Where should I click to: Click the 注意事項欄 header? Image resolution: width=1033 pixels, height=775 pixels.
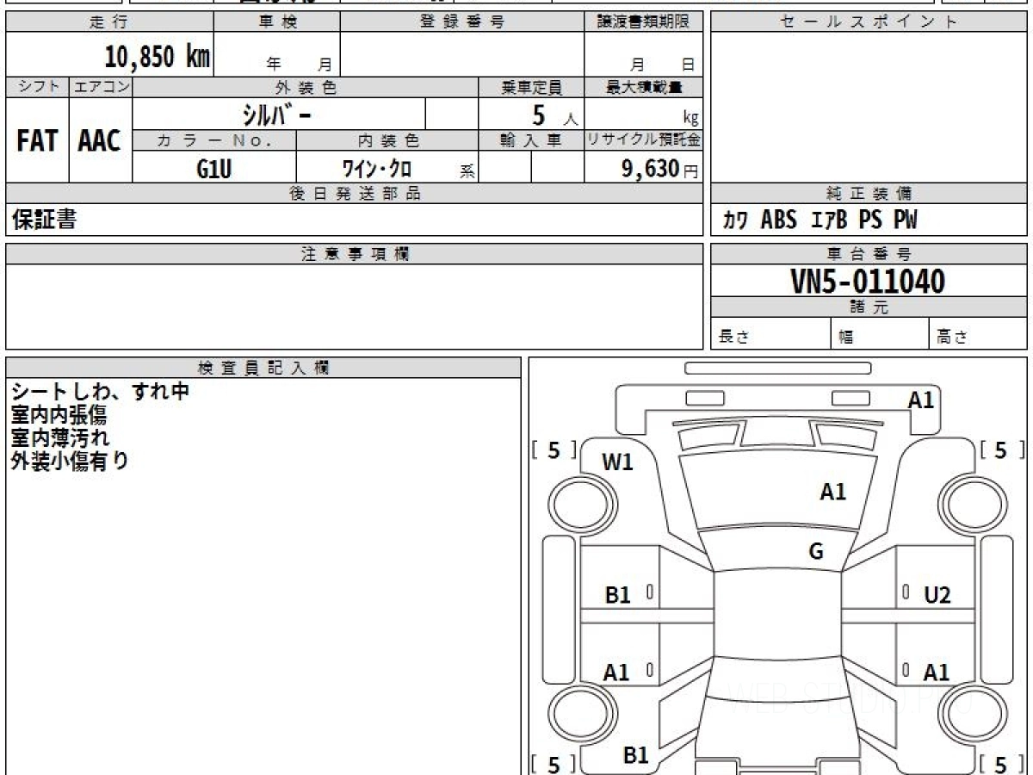click(x=354, y=254)
